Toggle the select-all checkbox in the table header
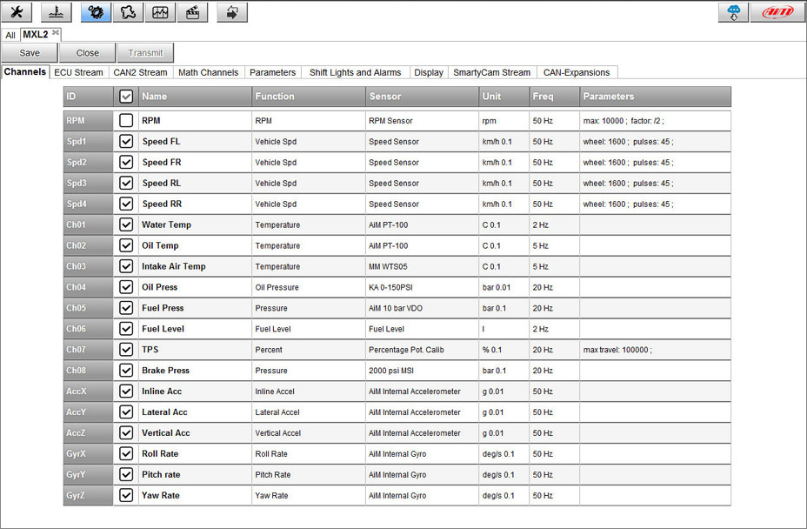 pyautogui.click(x=126, y=97)
